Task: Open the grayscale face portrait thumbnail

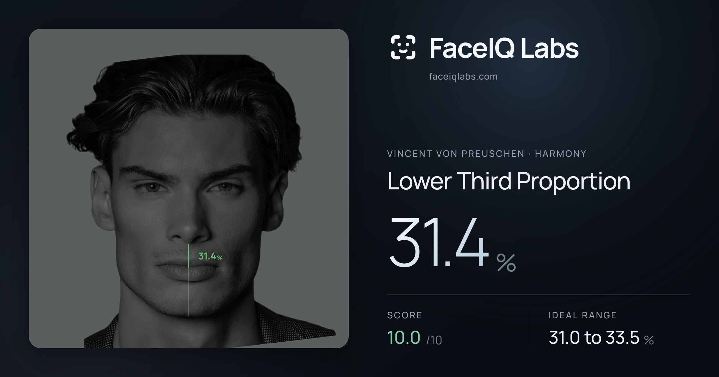Action: click(189, 188)
